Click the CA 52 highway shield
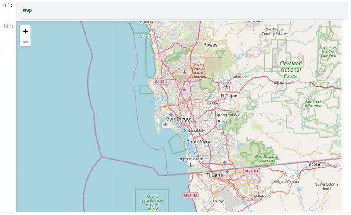The image size is (351, 215). (160, 82)
